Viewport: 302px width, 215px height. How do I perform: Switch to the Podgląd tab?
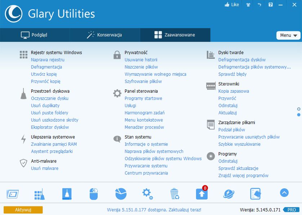click(35, 35)
